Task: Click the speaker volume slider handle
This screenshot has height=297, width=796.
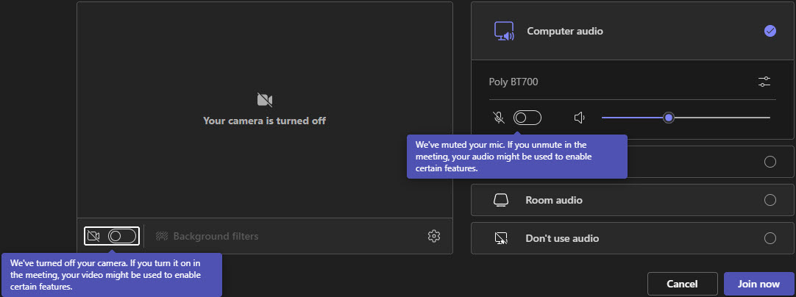Action: 669,118
